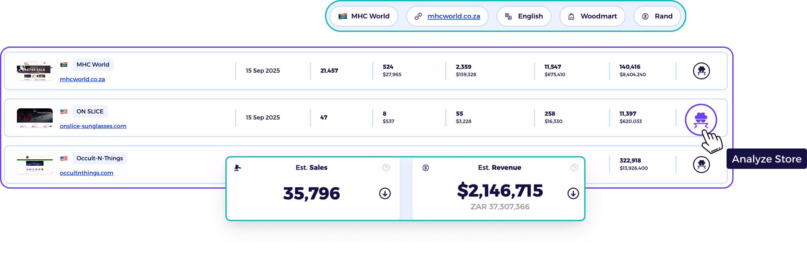
Task: Click the $139,328 value in the MHC World row
Action: [x=466, y=75]
